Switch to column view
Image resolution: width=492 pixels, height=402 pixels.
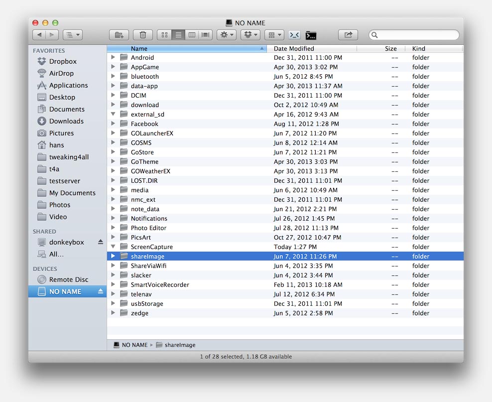(192, 35)
